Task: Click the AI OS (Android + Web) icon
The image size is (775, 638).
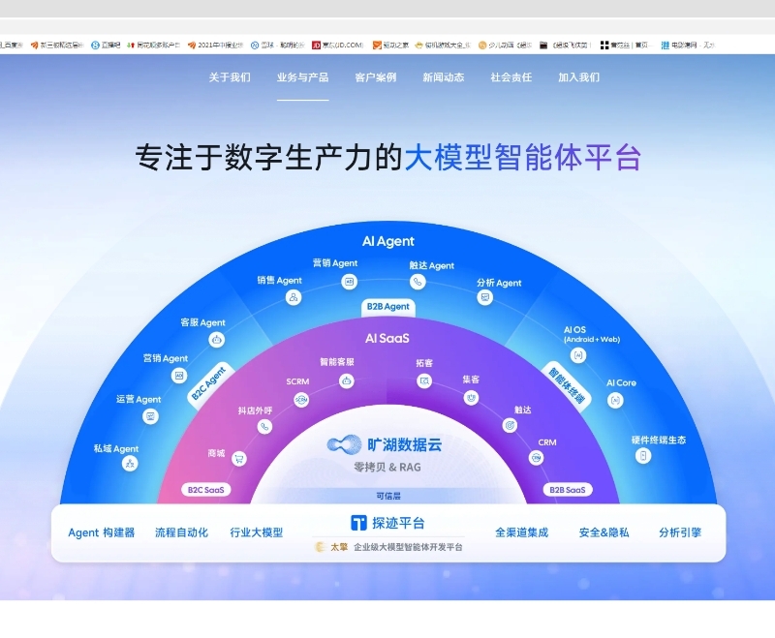Action: (x=578, y=355)
